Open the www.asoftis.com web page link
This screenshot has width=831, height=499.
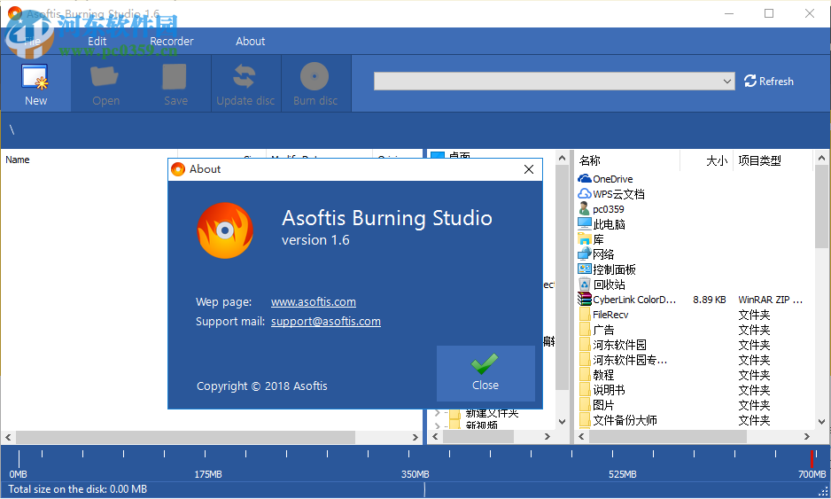point(314,301)
